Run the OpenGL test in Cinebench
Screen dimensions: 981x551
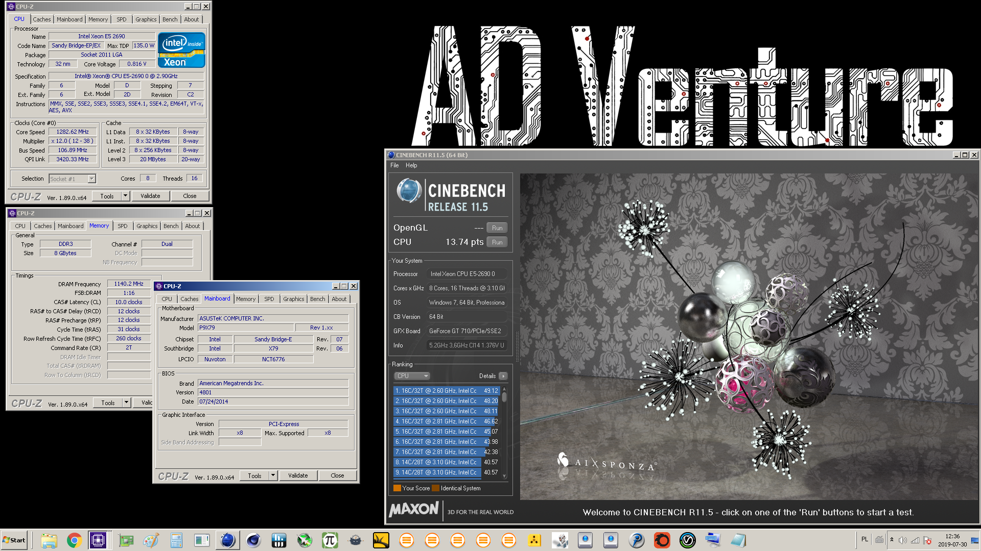(x=497, y=228)
